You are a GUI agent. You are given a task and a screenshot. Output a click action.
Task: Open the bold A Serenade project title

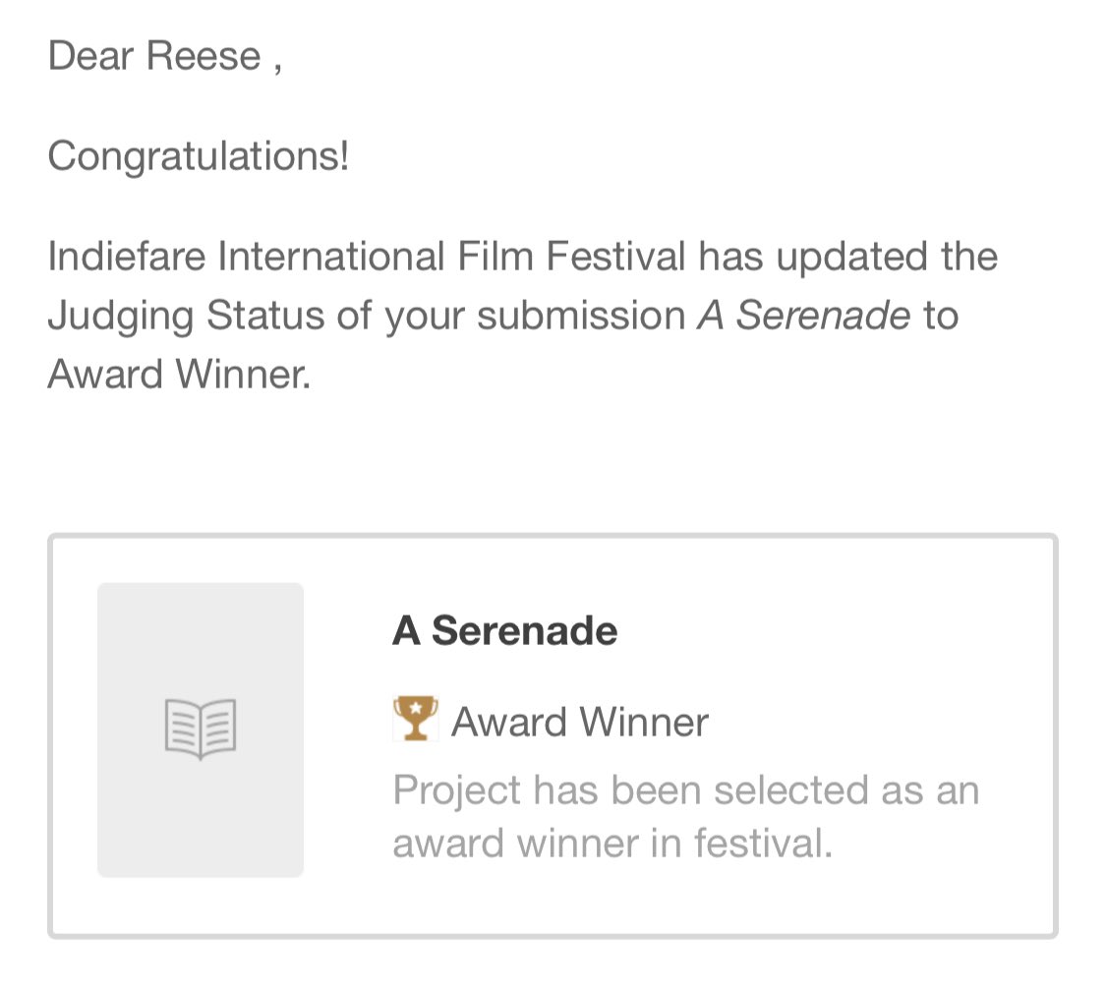pyautogui.click(x=504, y=630)
